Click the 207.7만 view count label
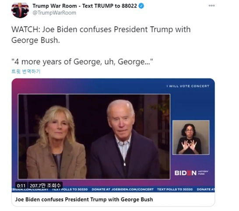Image resolution: width=239 pixels, height=211 pixels. (x=45, y=186)
